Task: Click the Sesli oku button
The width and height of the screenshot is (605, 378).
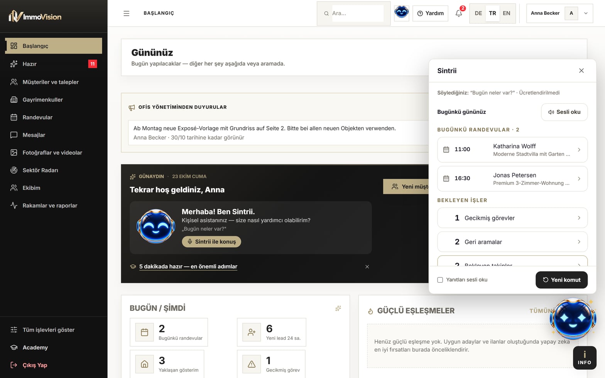Action: (x=564, y=112)
